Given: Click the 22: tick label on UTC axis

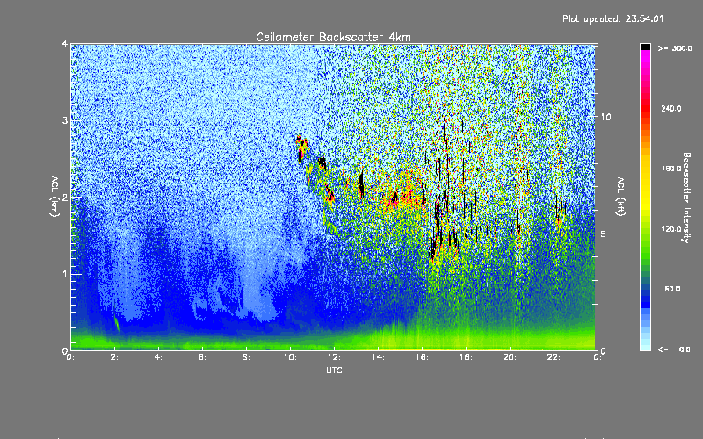Looking at the screenshot, I should click(x=554, y=357).
